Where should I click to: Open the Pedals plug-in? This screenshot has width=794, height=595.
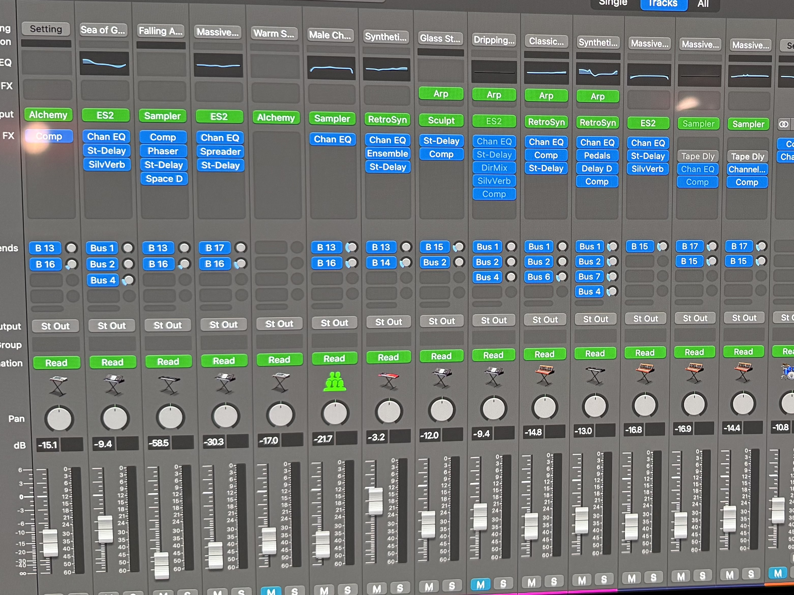point(597,156)
